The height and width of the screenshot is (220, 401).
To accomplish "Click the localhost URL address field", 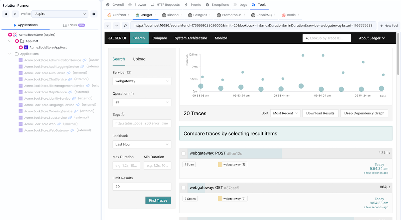I will tap(253, 25).
